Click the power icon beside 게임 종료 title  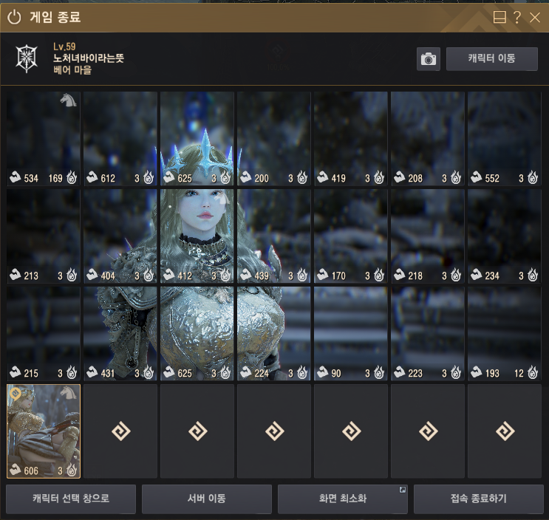point(14,17)
